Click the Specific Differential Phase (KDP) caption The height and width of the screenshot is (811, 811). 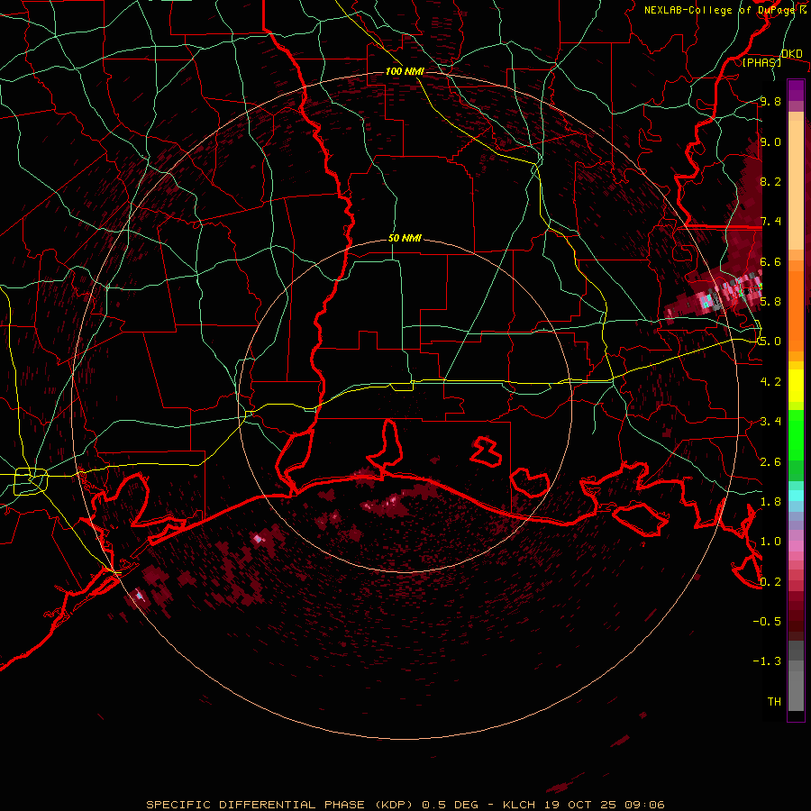pyautogui.click(x=405, y=805)
